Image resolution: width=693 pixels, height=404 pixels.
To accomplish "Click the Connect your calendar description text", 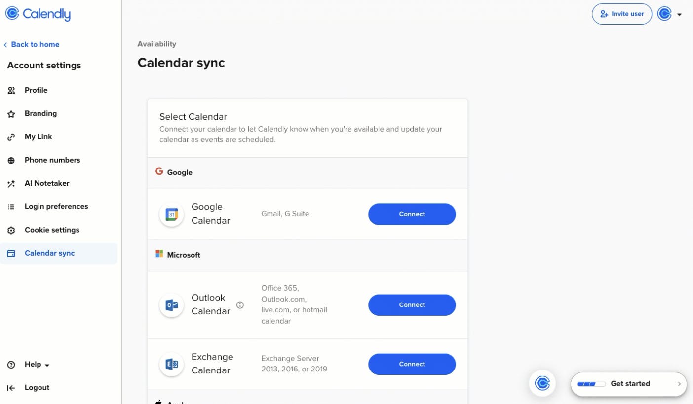I will coord(301,134).
